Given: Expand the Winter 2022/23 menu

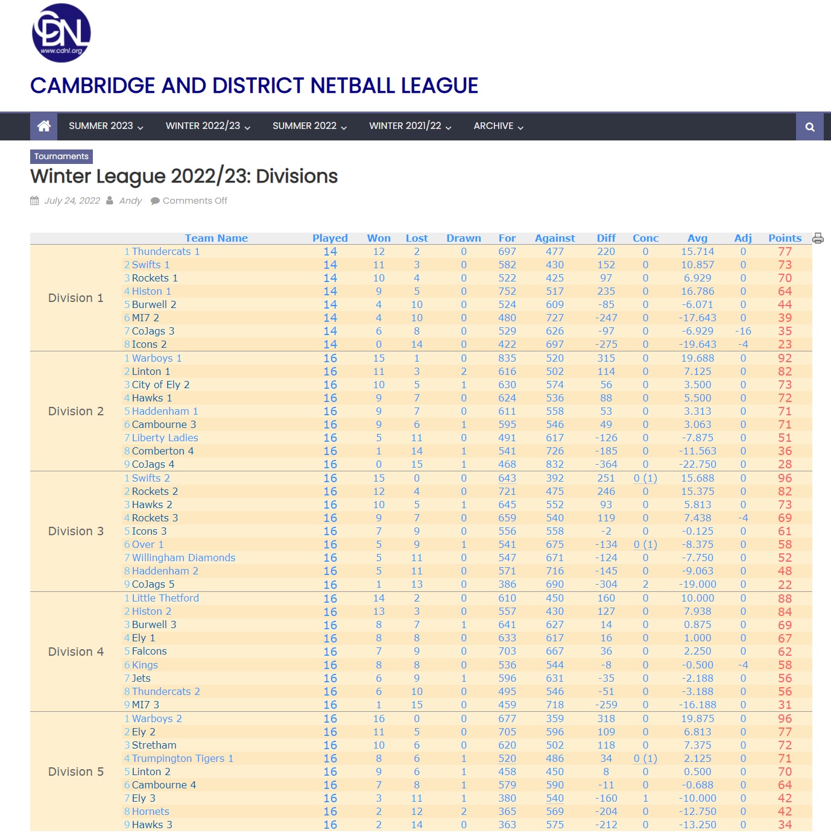Looking at the screenshot, I should tap(207, 126).
